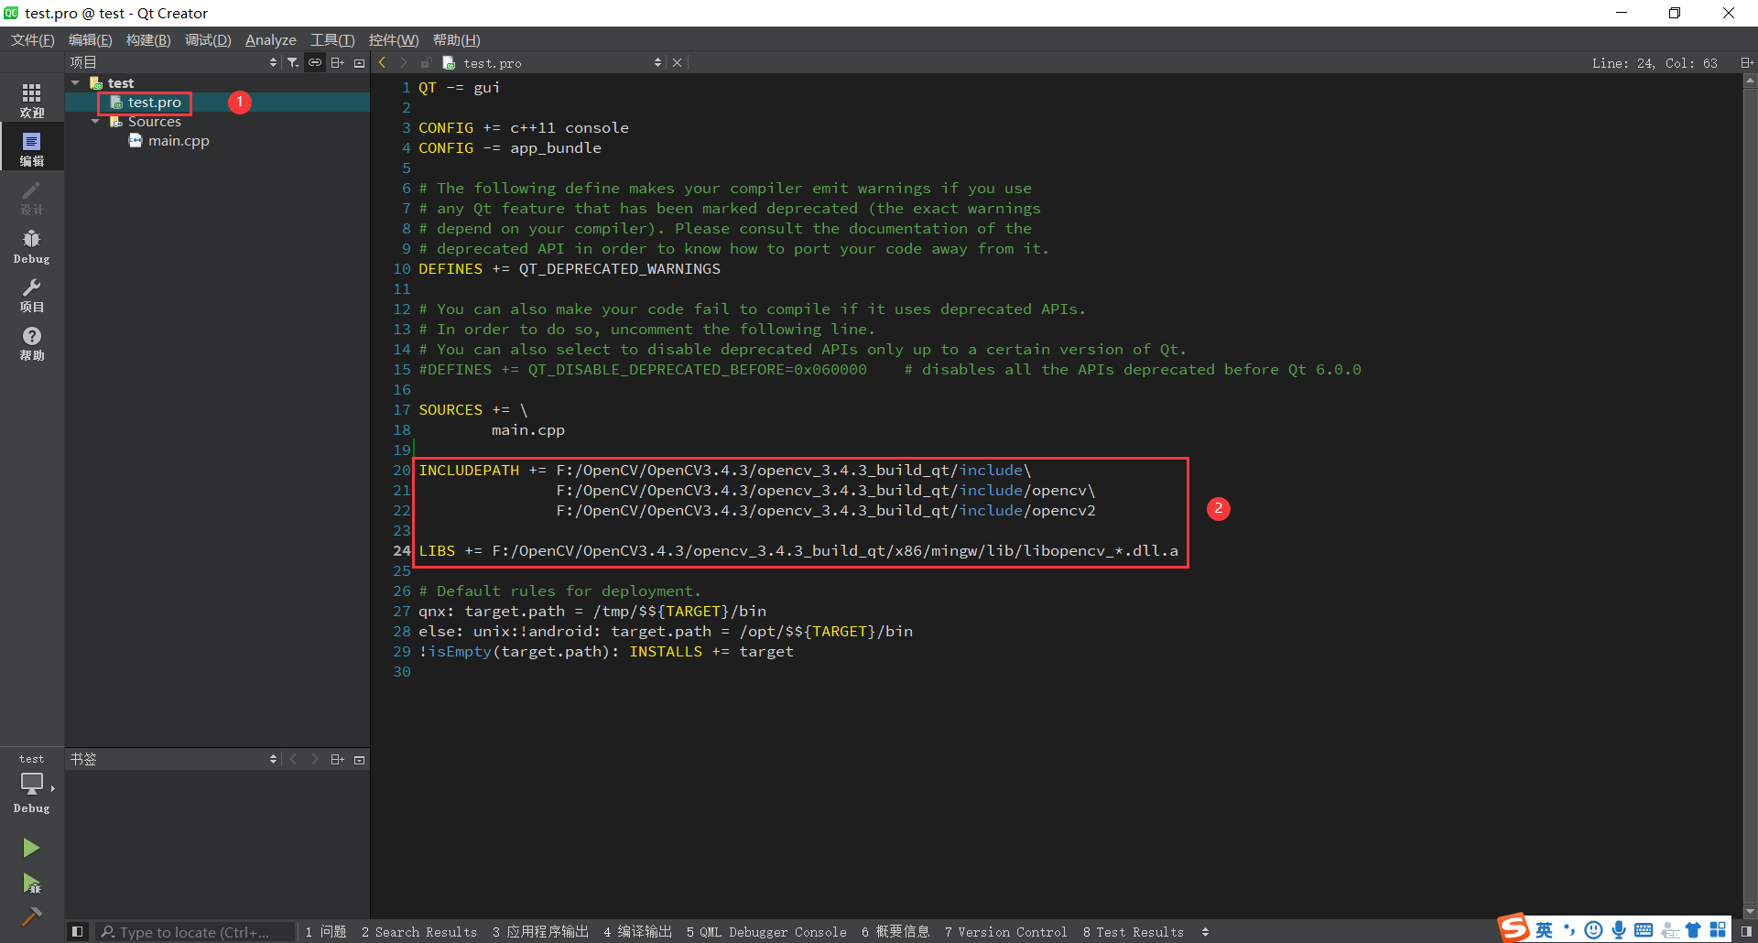Screen dimensions: 1758x943
Task: Show the 8 Test Results pane
Action: [1134, 931]
